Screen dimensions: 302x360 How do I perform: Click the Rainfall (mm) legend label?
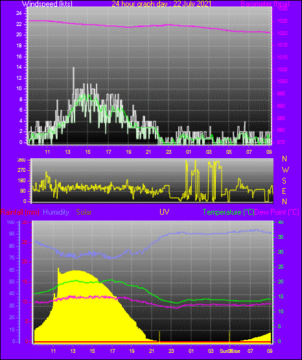pos(20,212)
